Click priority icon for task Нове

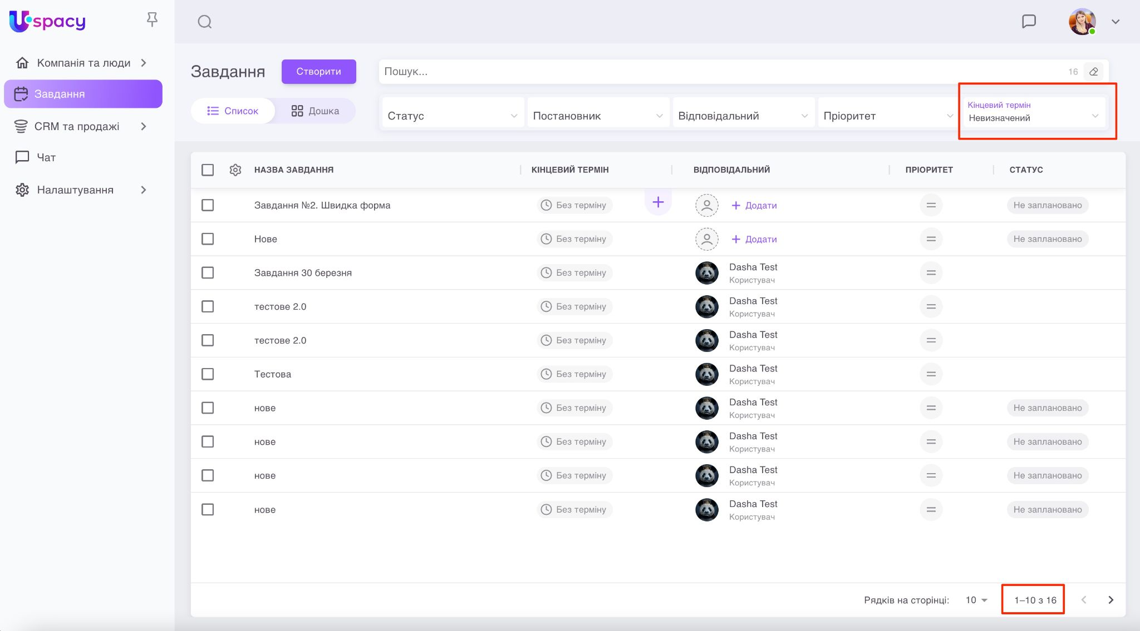coord(931,239)
